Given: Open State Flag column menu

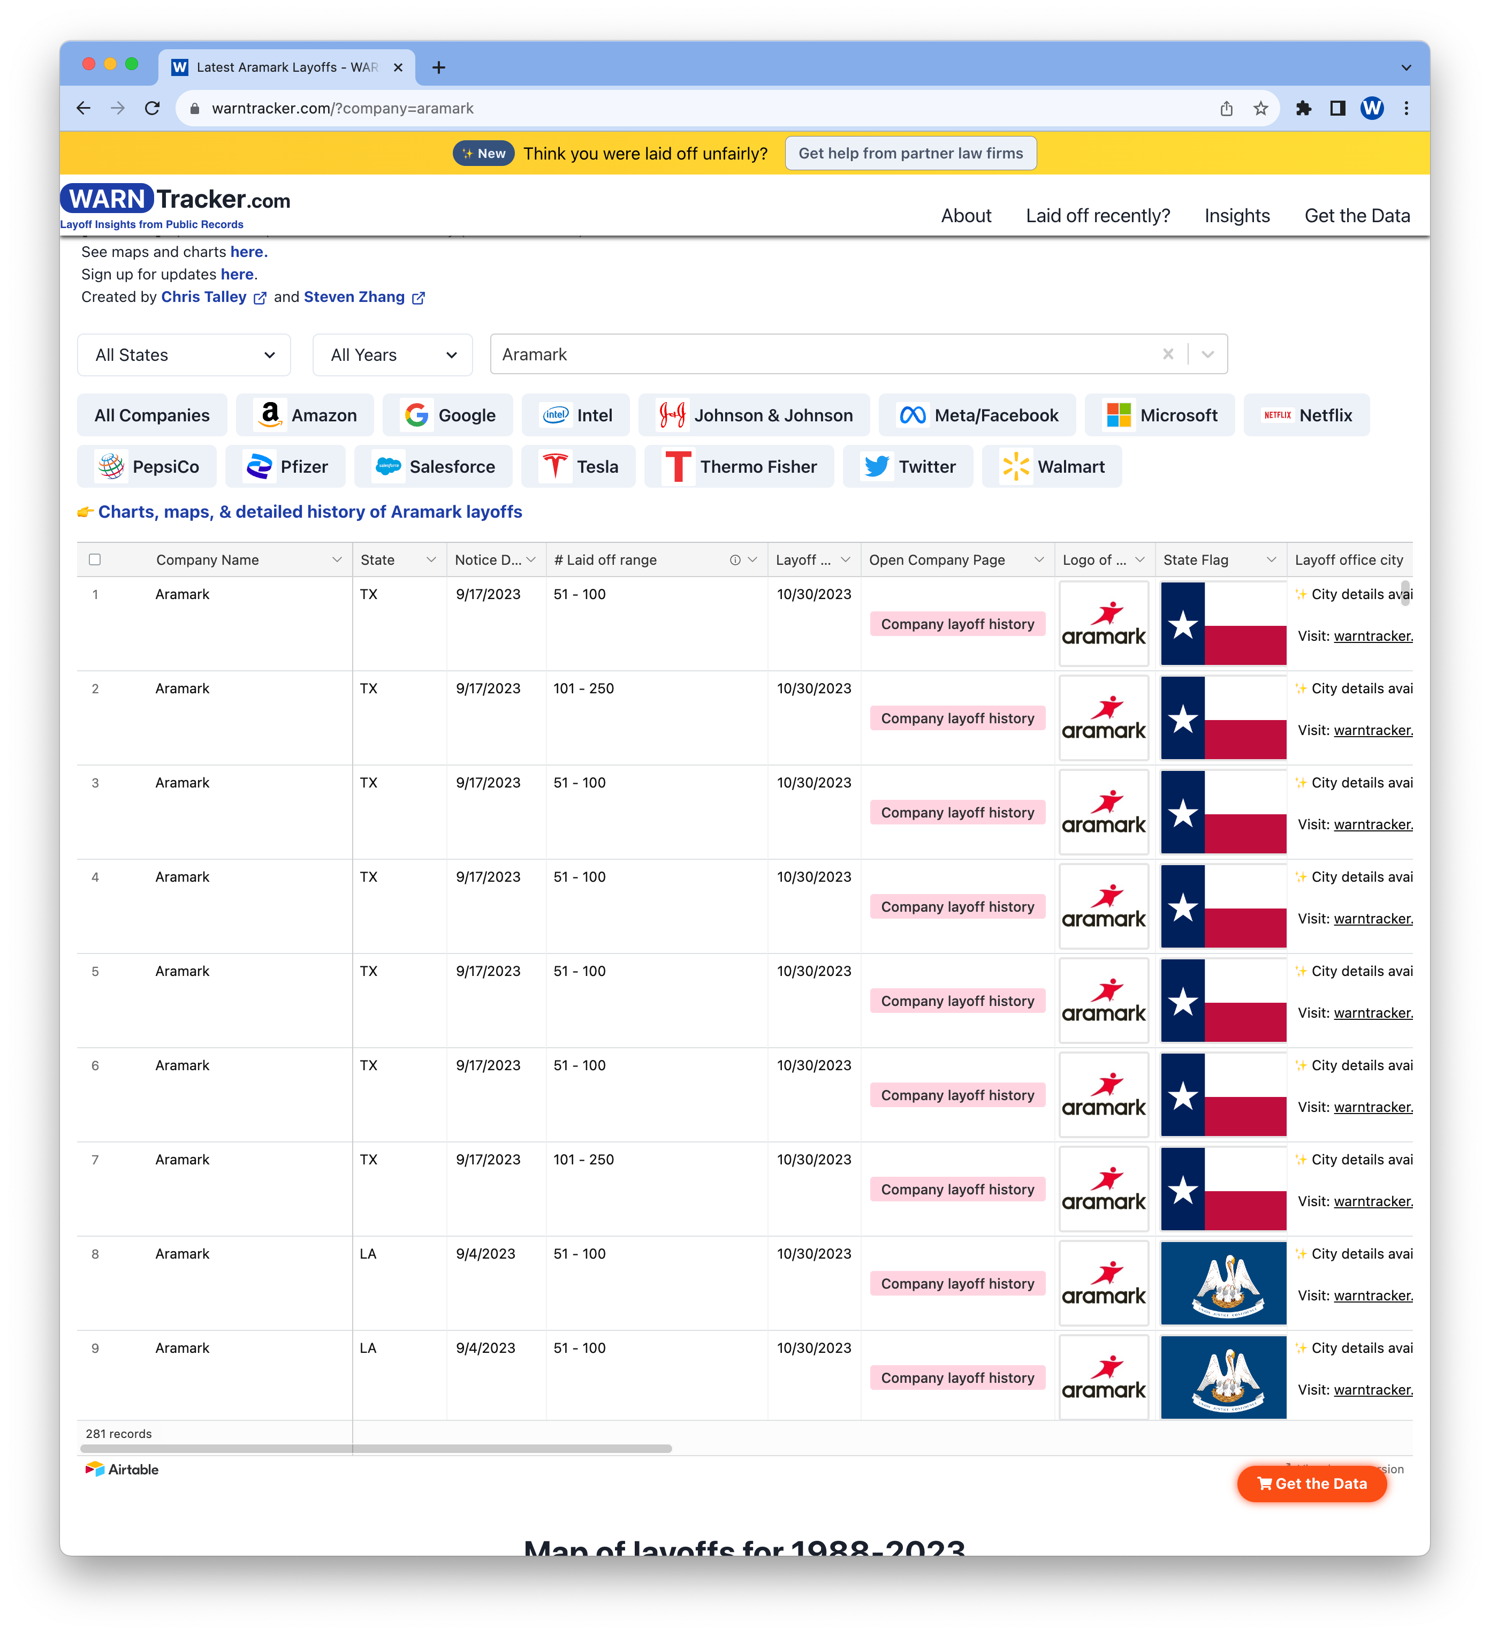Looking at the screenshot, I should tap(1271, 559).
